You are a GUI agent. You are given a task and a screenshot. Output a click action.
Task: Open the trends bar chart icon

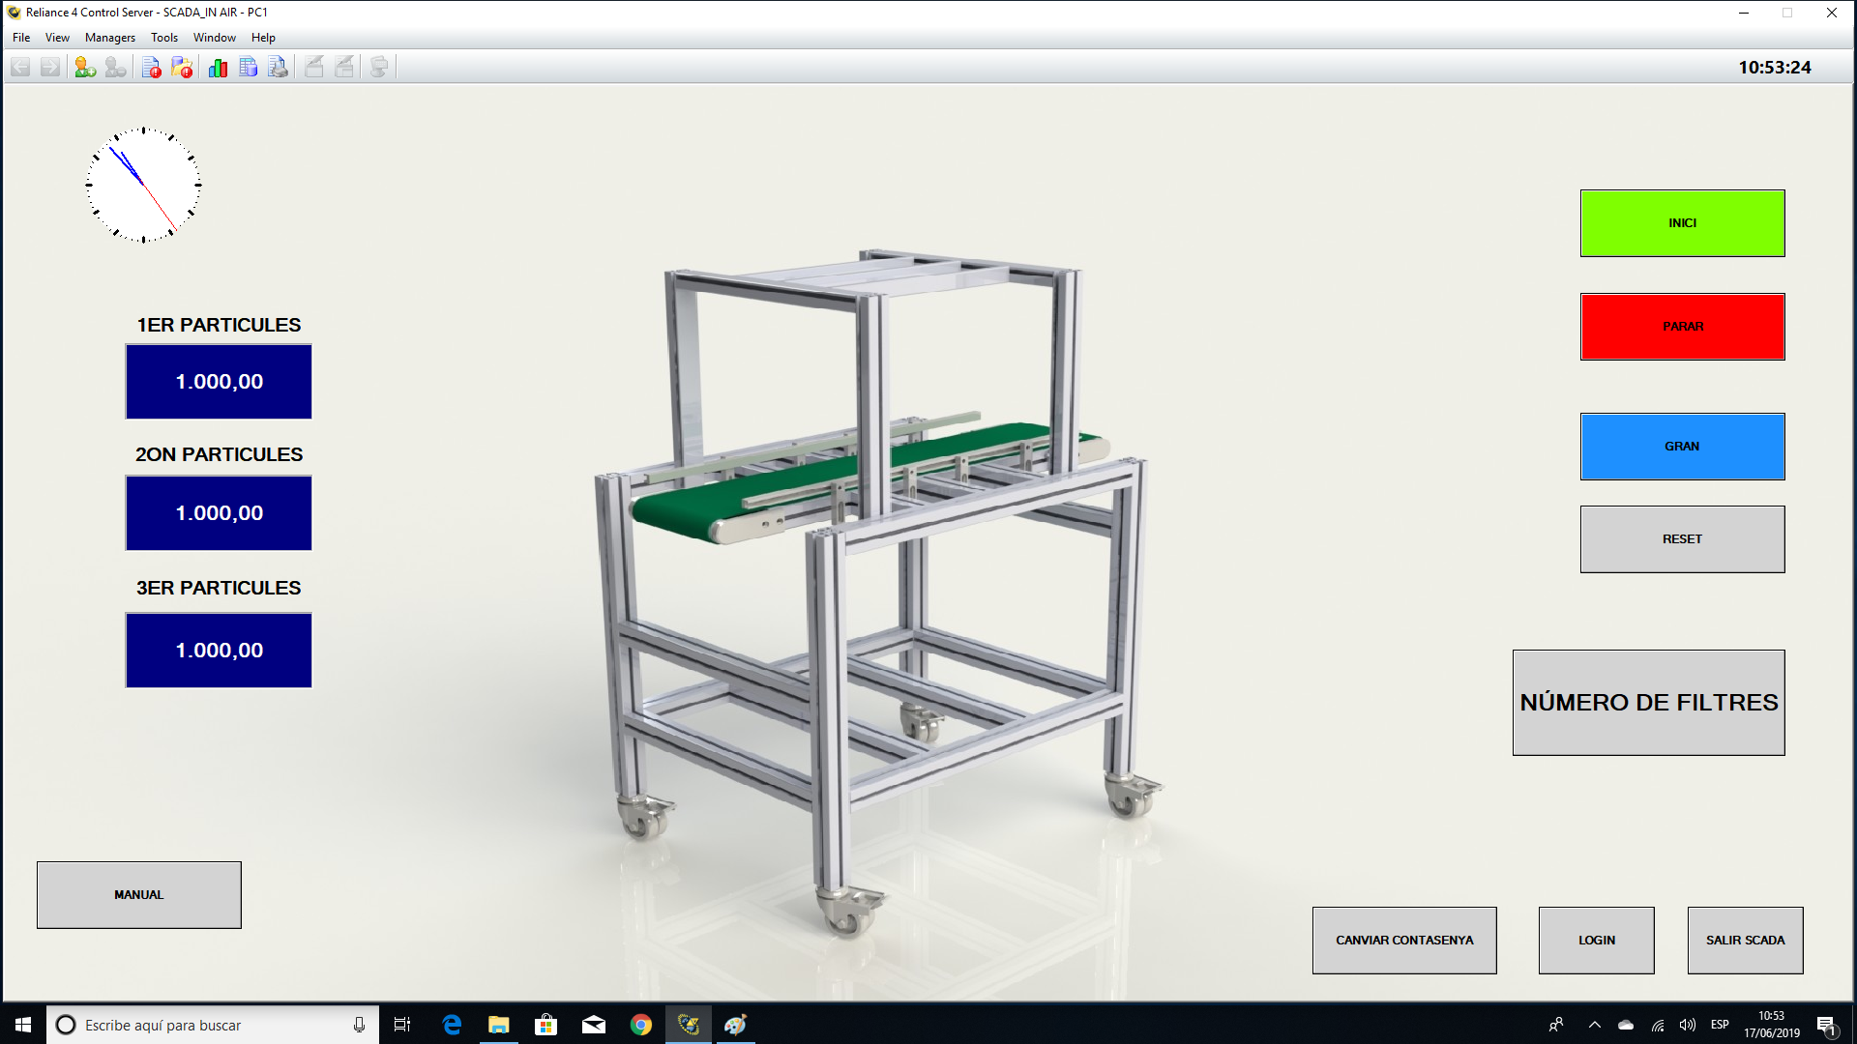(218, 67)
